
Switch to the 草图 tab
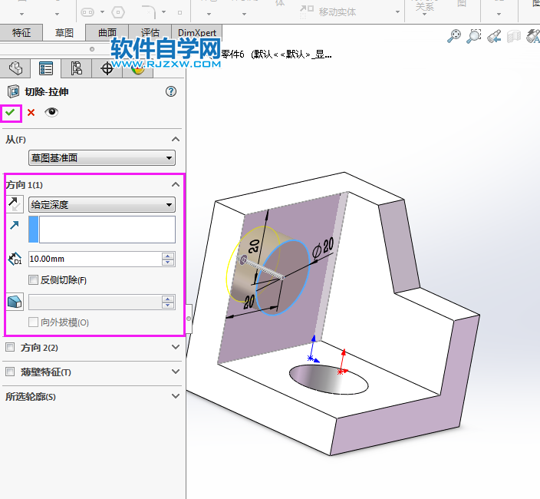point(64,33)
